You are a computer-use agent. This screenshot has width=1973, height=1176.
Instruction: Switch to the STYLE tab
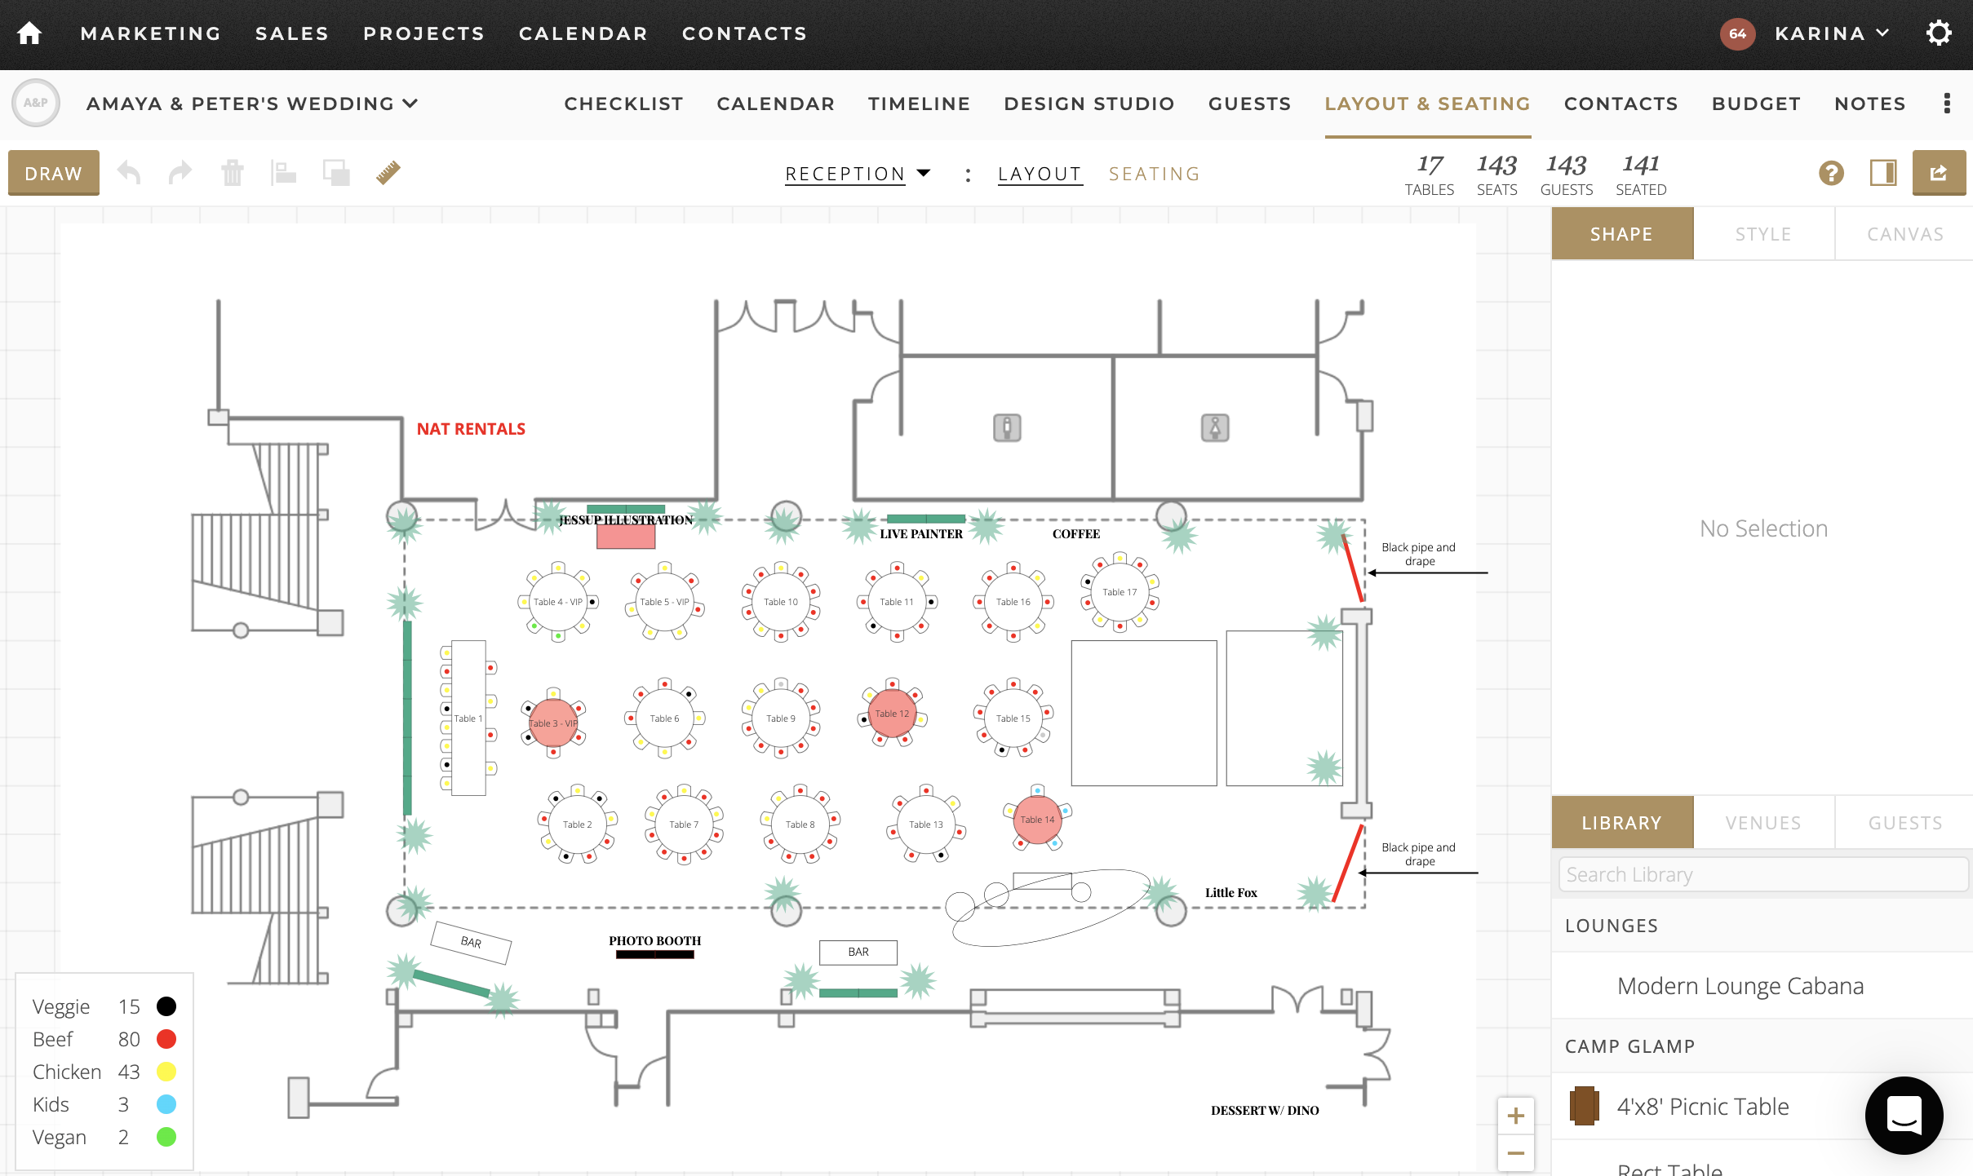pos(1762,234)
